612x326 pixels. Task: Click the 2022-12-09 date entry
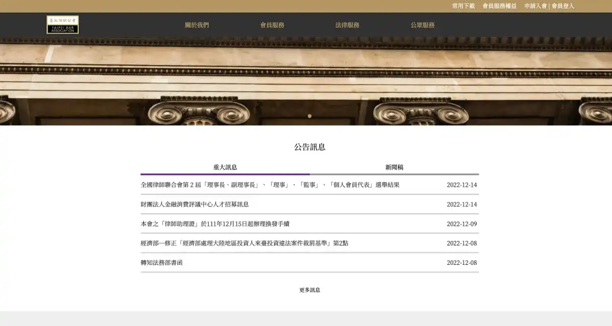(462, 224)
